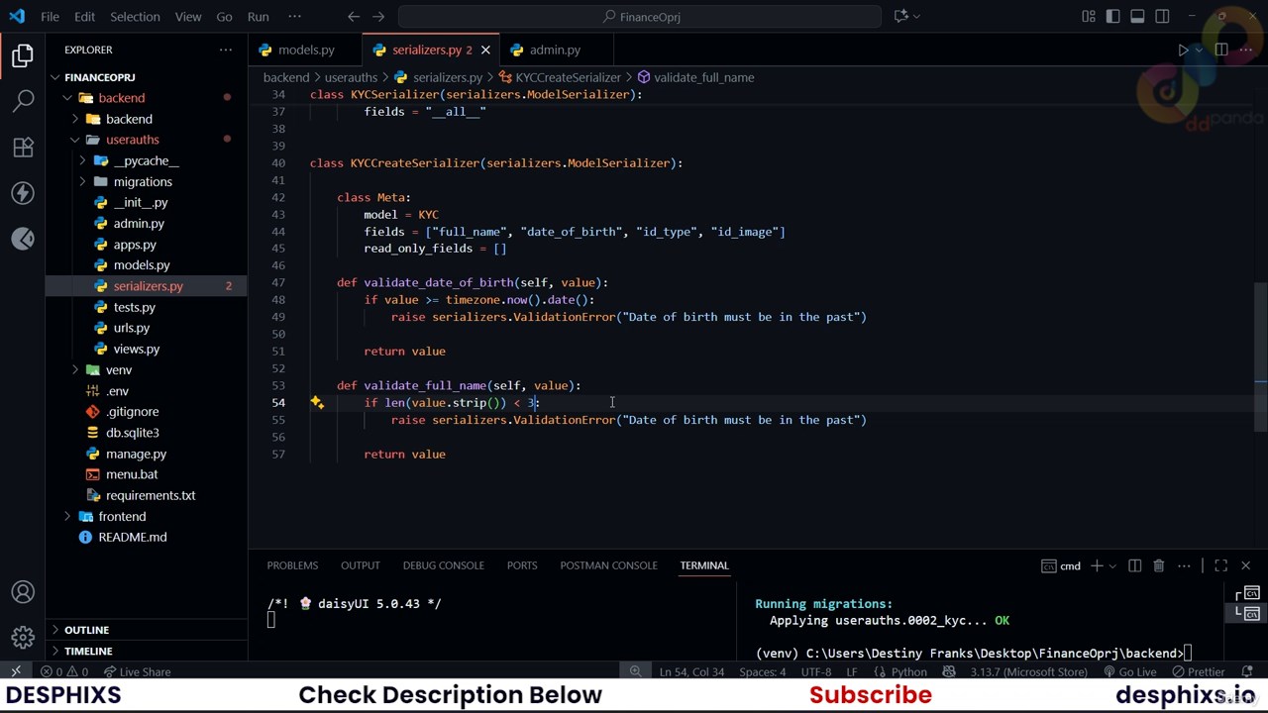Collapse the FINANCEOPRJ root folder
This screenshot has width=1268, height=713.
(55, 77)
